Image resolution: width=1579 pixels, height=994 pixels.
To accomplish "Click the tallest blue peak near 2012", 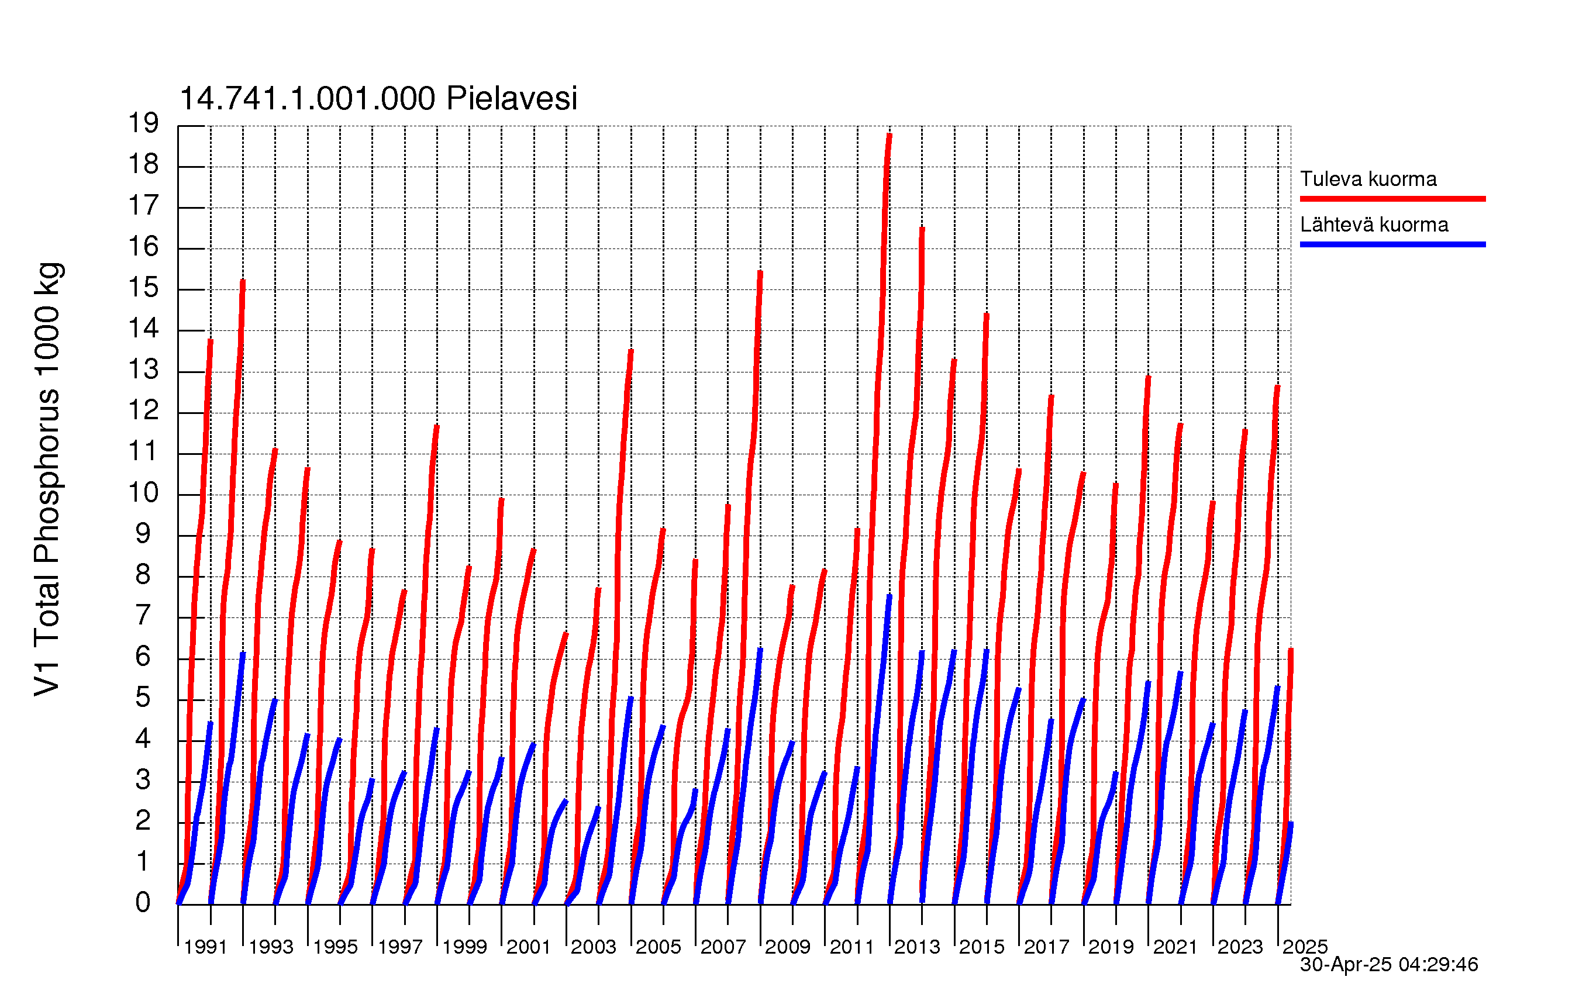I will point(889,596).
